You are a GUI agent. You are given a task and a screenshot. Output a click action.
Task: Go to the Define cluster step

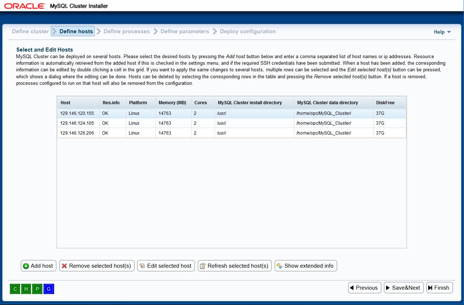30,31
